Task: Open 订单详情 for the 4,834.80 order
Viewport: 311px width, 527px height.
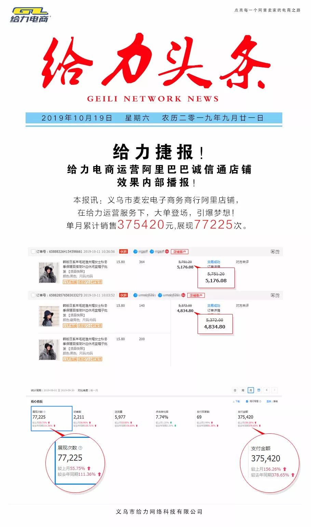Action: coord(214,311)
